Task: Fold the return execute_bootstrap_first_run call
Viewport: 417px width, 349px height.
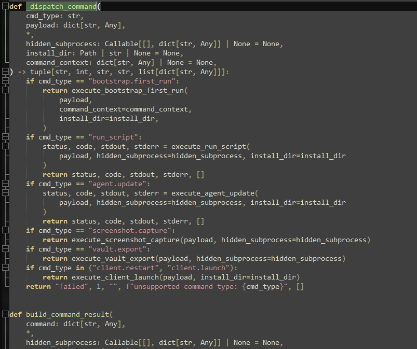Action: [x=5, y=90]
